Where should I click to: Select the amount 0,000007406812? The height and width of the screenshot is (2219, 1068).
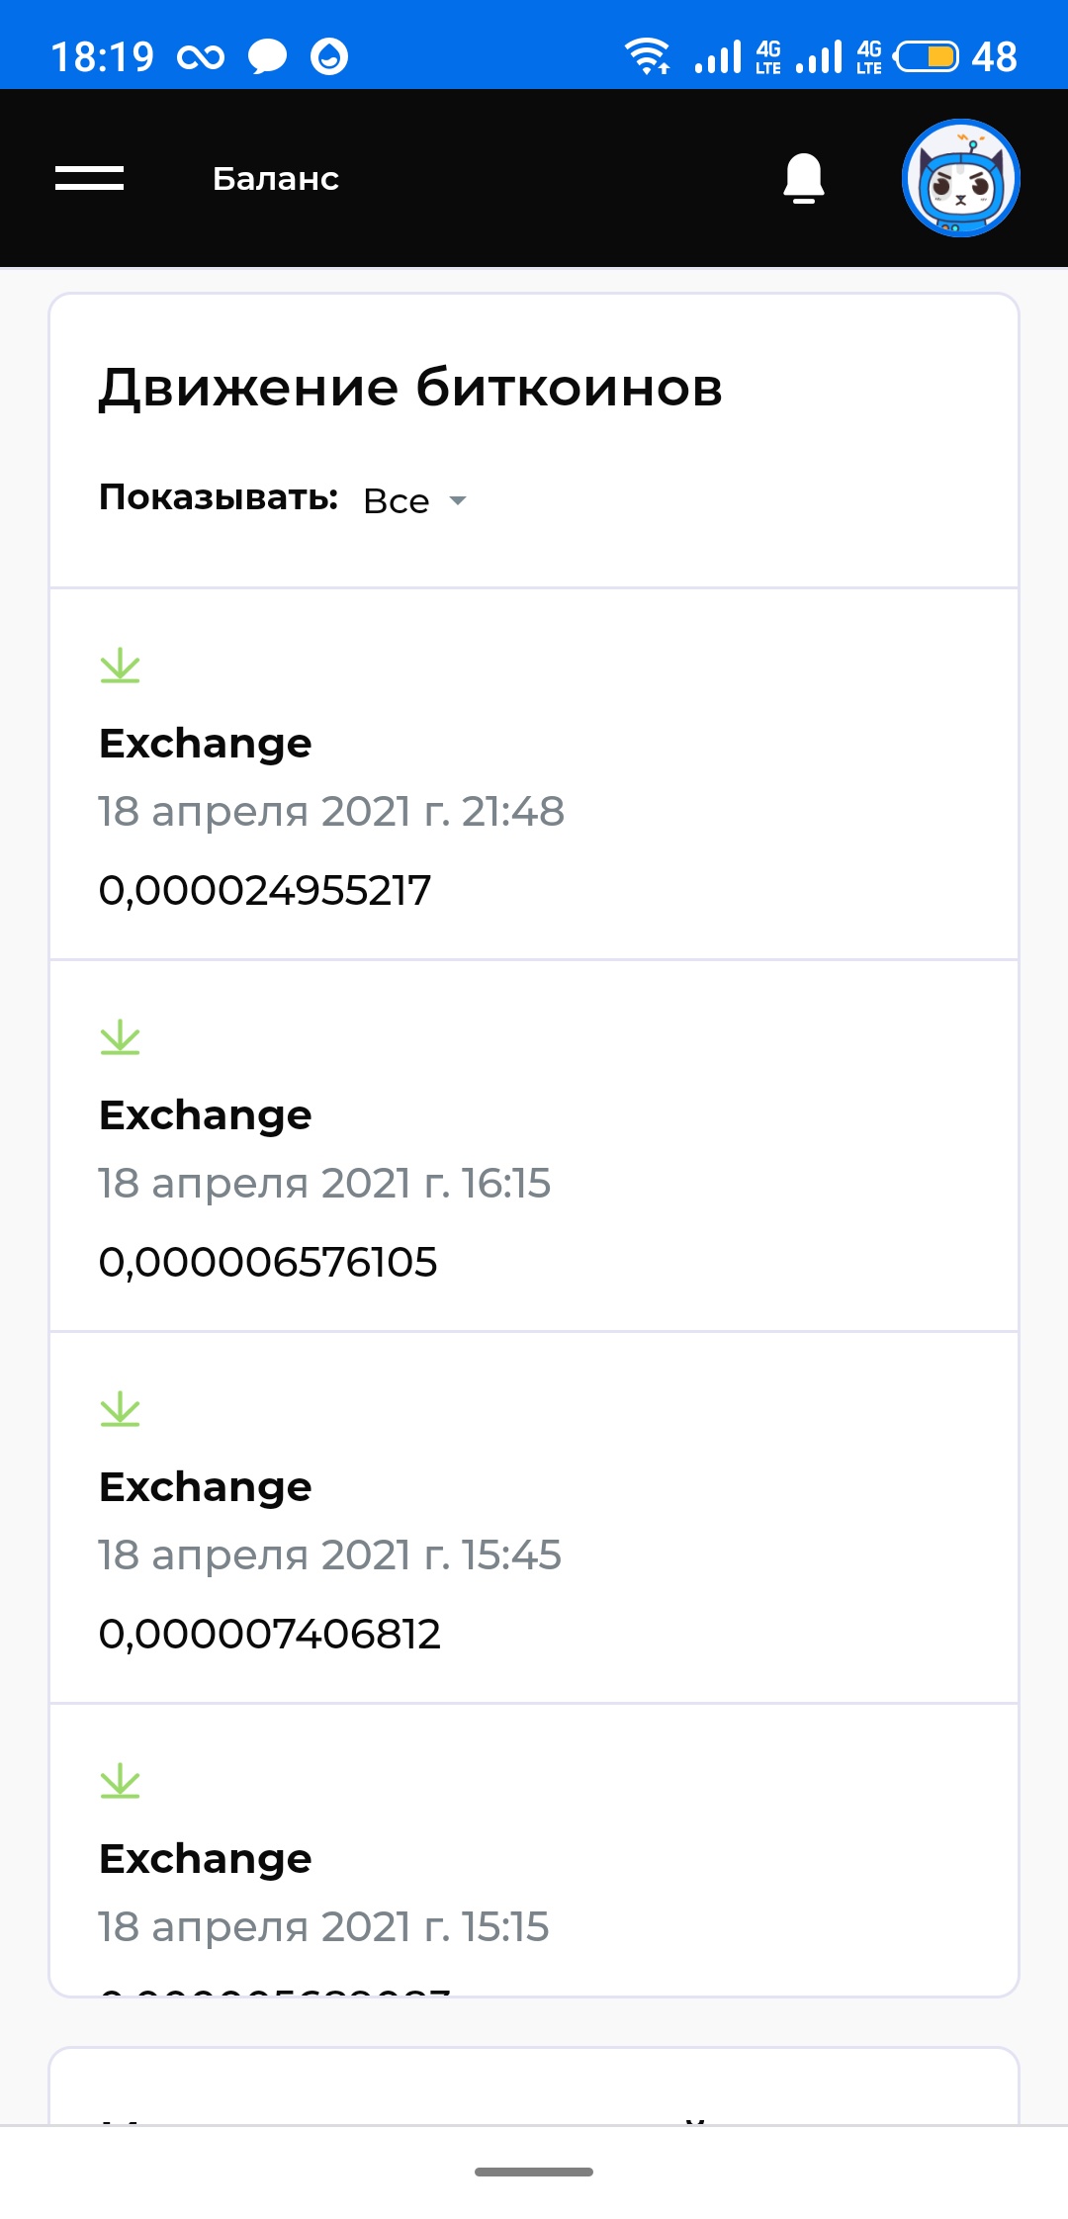[269, 1634]
